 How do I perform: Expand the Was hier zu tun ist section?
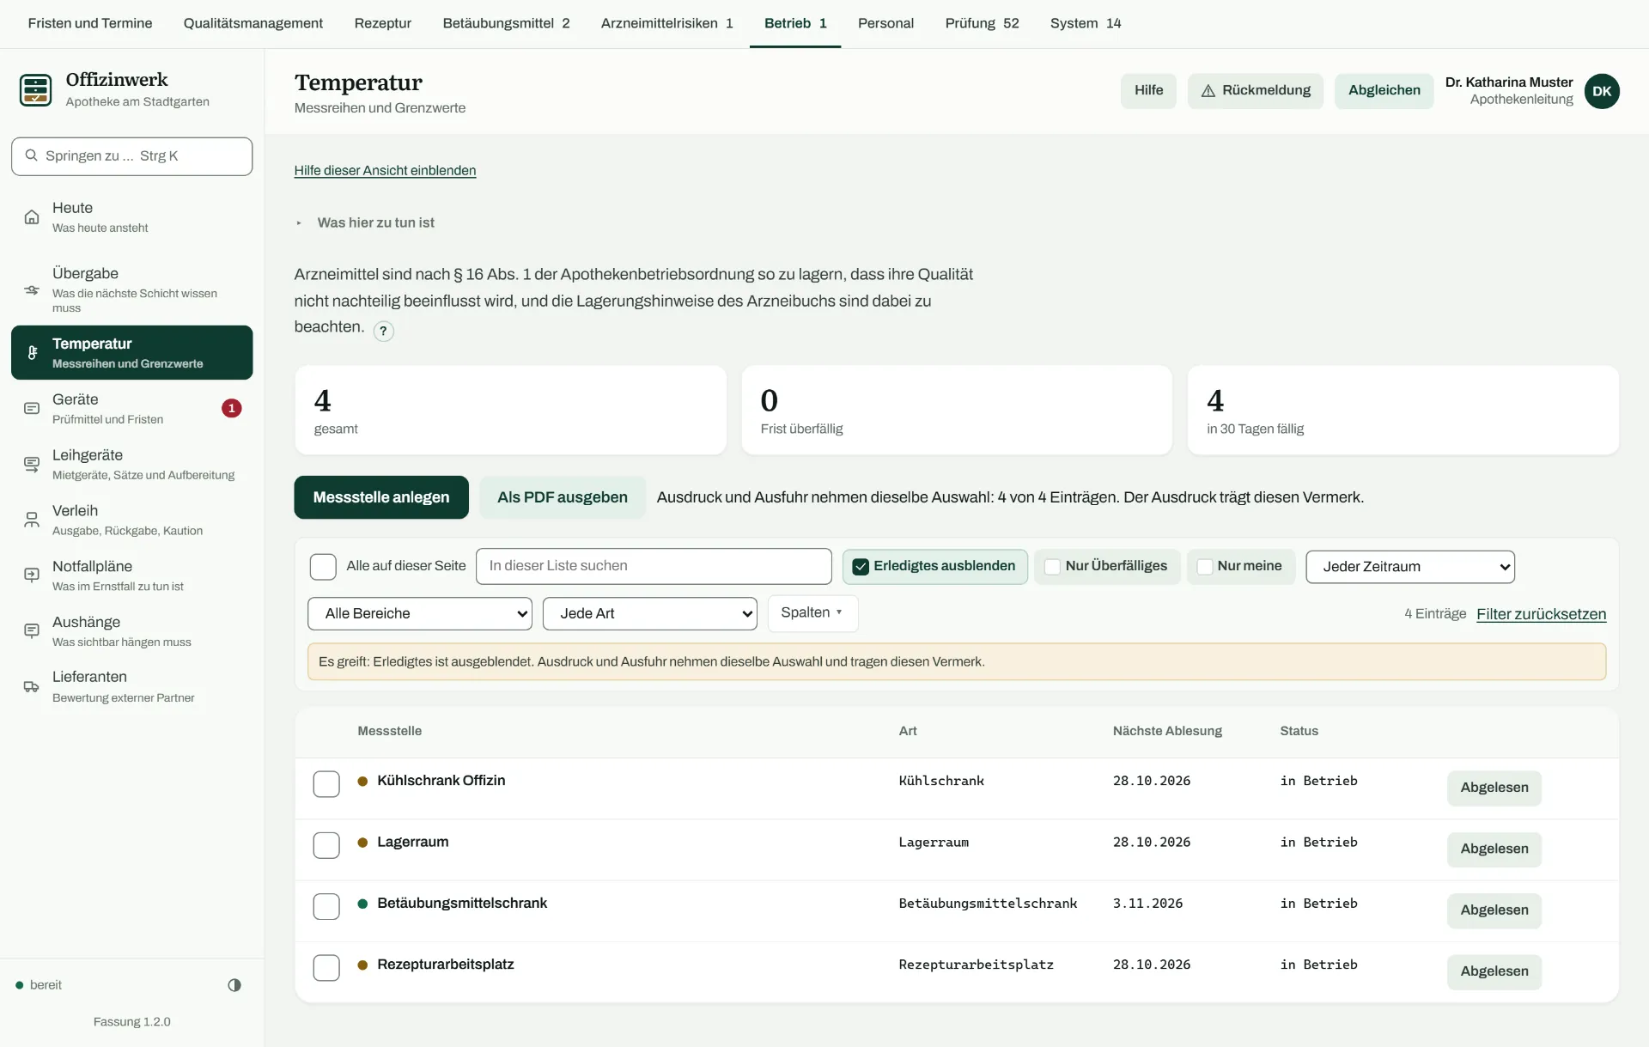click(x=376, y=222)
